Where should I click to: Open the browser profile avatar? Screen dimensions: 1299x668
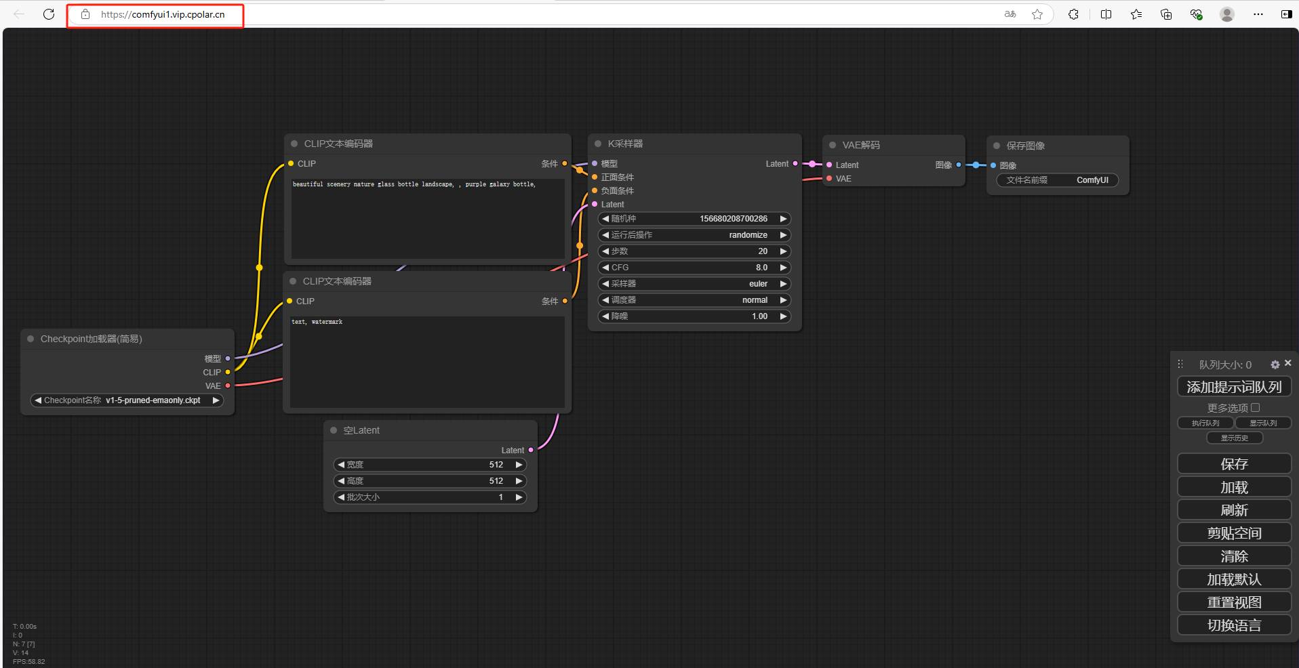pos(1227,14)
